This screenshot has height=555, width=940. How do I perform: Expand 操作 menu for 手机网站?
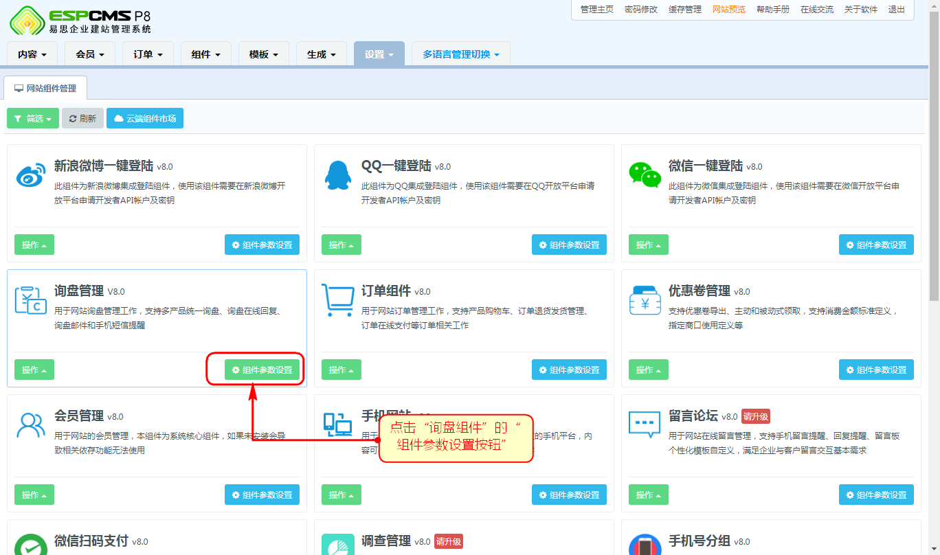coord(342,495)
